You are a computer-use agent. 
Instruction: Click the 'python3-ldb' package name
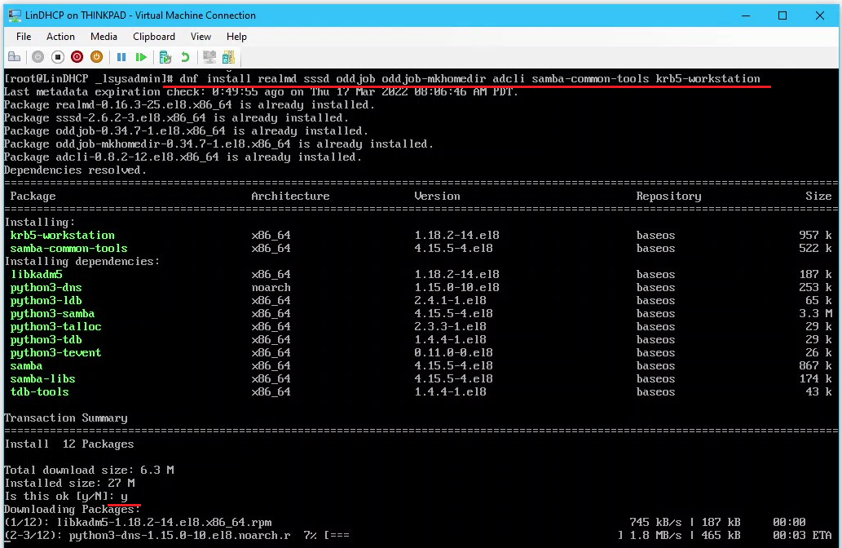[46, 300]
